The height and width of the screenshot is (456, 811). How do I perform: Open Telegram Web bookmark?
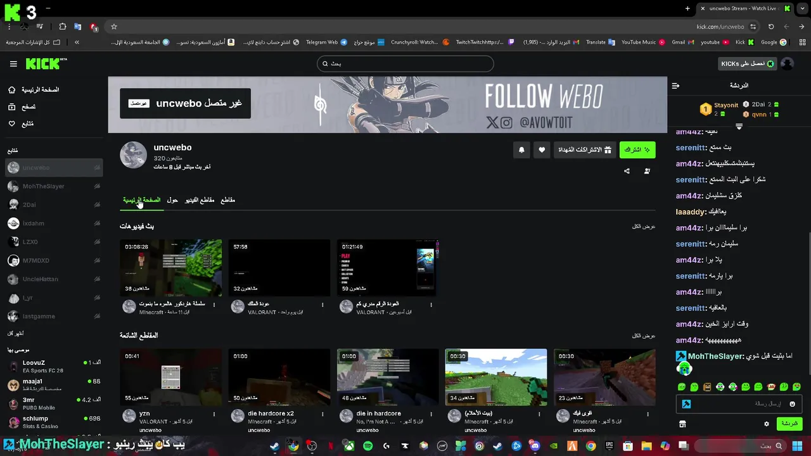click(x=326, y=42)
